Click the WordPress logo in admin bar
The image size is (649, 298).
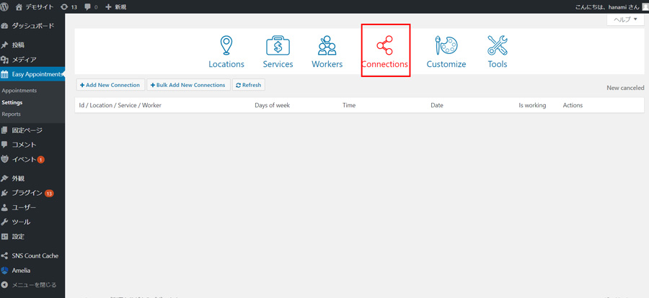pos(4,6)
